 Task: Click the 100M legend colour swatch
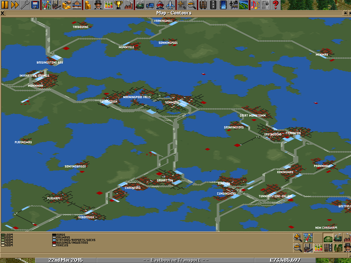pos(3,235)
